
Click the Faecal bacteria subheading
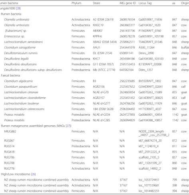point(10,75)
